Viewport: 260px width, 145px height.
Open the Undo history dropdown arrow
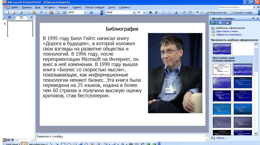(x=45, y=13)
